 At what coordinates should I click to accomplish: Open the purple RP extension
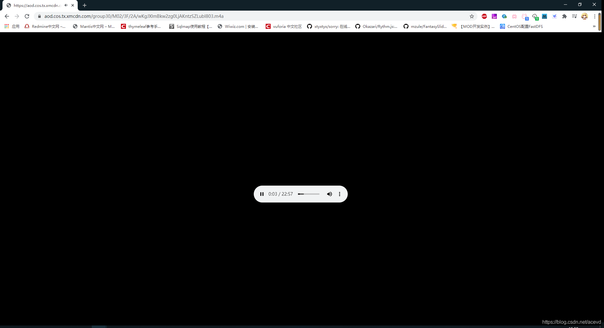[x=494, y=16]
